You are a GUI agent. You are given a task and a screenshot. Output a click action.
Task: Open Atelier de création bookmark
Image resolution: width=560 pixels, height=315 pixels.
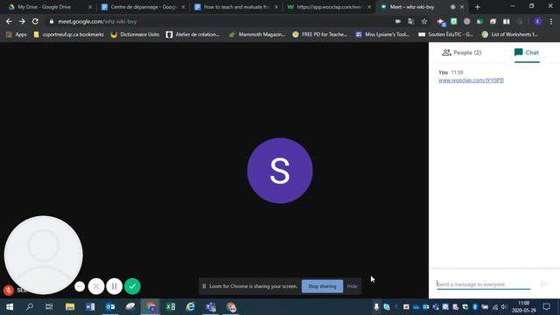192,34
